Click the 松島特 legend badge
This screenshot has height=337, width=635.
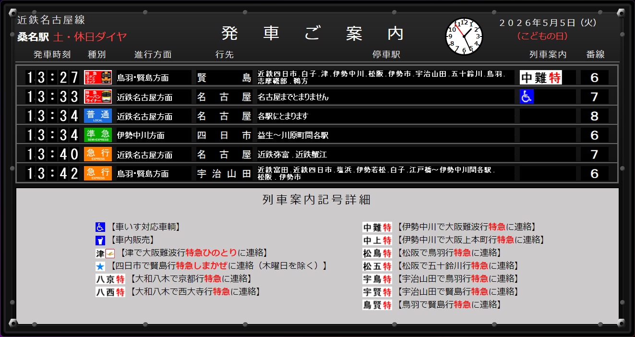tap(377, 253)
